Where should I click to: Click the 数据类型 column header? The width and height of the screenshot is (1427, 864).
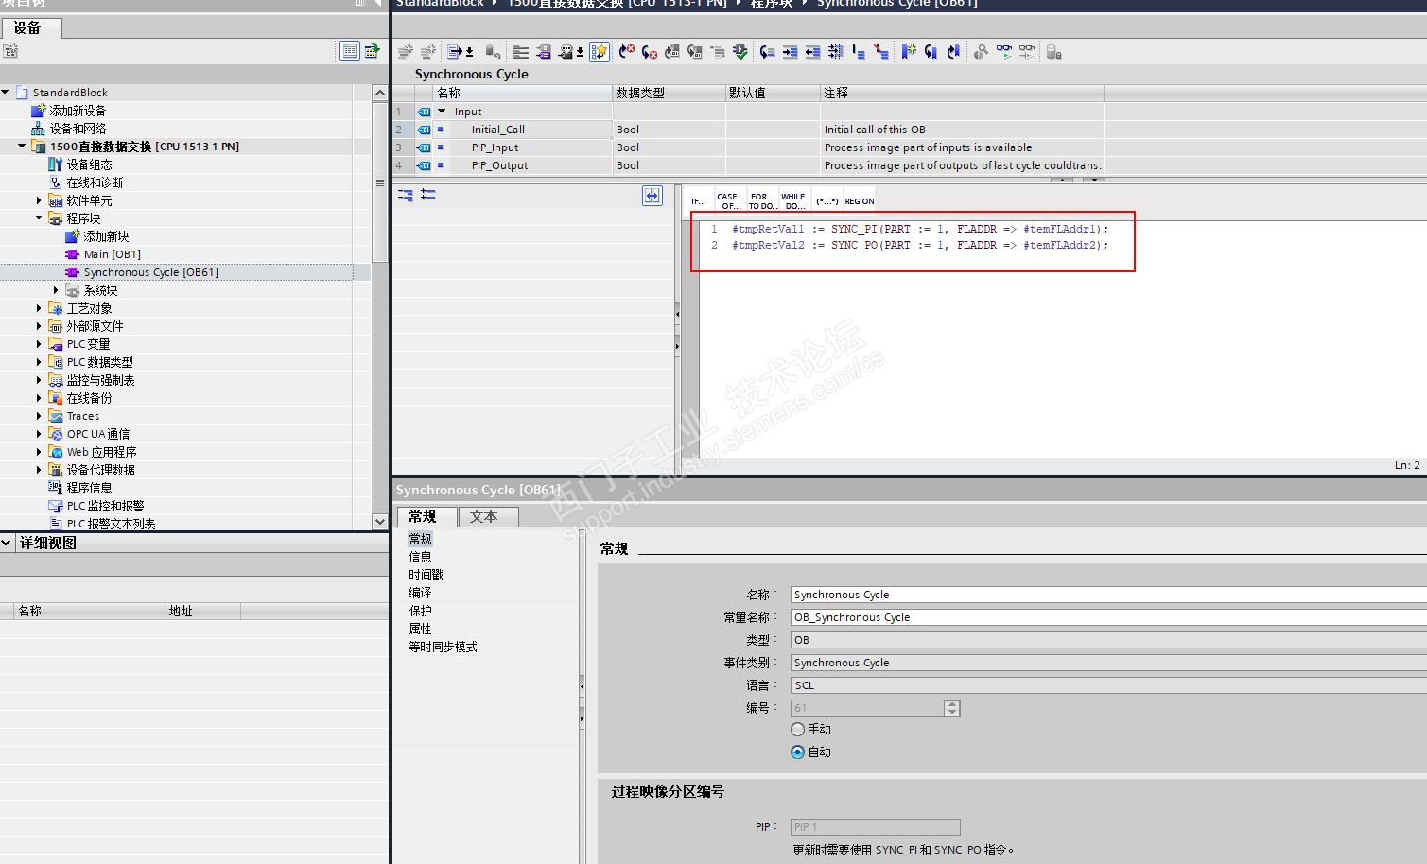[x=669, y=93]
